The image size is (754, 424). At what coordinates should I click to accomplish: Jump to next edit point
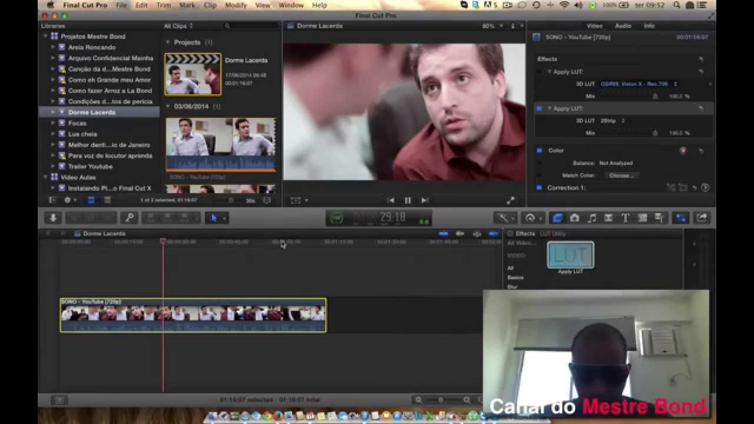coord(425,200)
